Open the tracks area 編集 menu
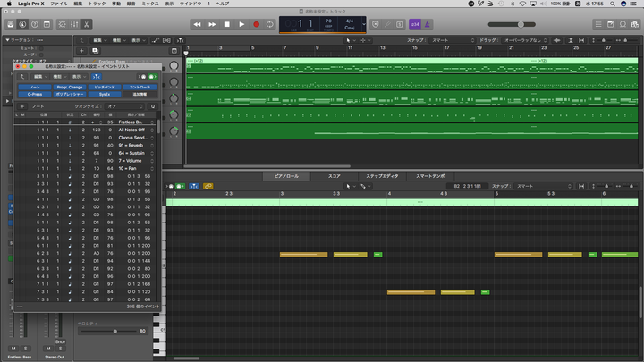 click(x=99, y=40)
